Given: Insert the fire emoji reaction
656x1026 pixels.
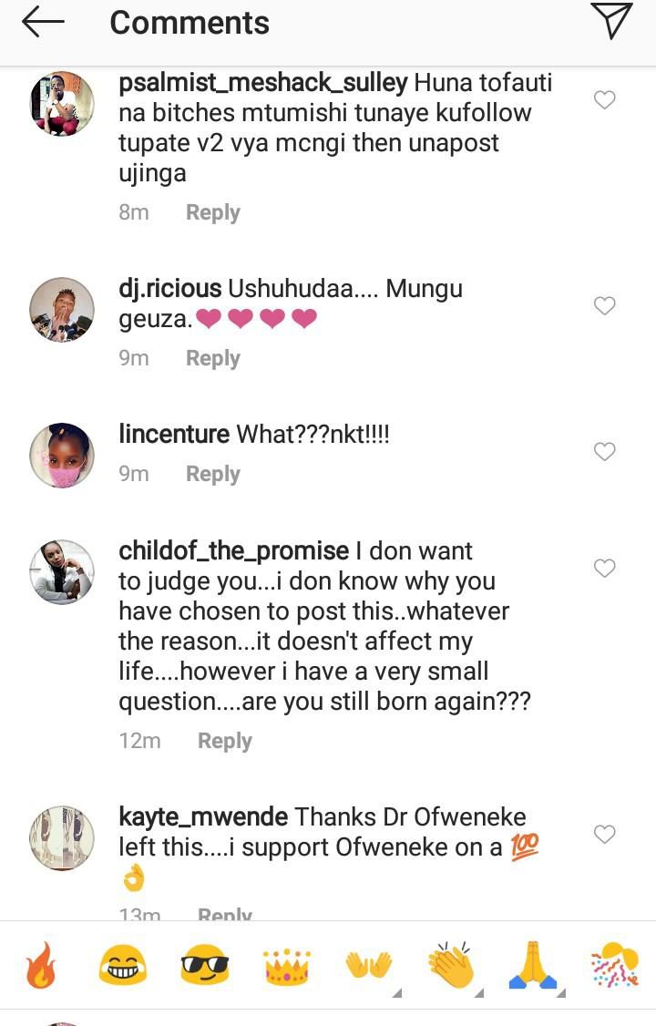Looking at the screenshot, I should point(40,965).
